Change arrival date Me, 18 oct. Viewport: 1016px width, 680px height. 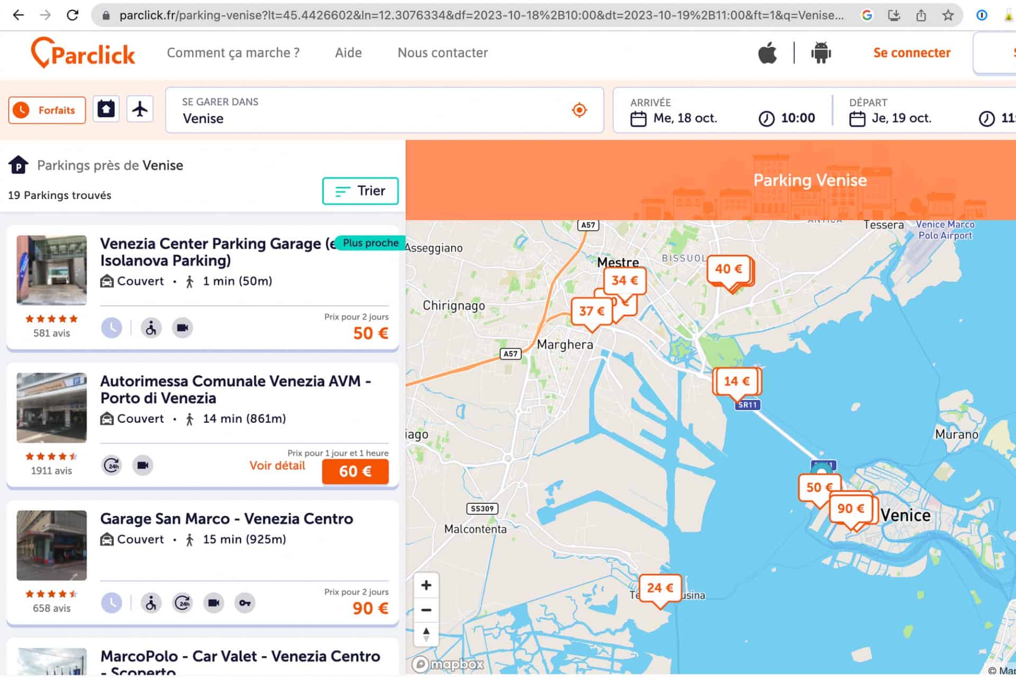pyautogui.click(x=685, y=119)
